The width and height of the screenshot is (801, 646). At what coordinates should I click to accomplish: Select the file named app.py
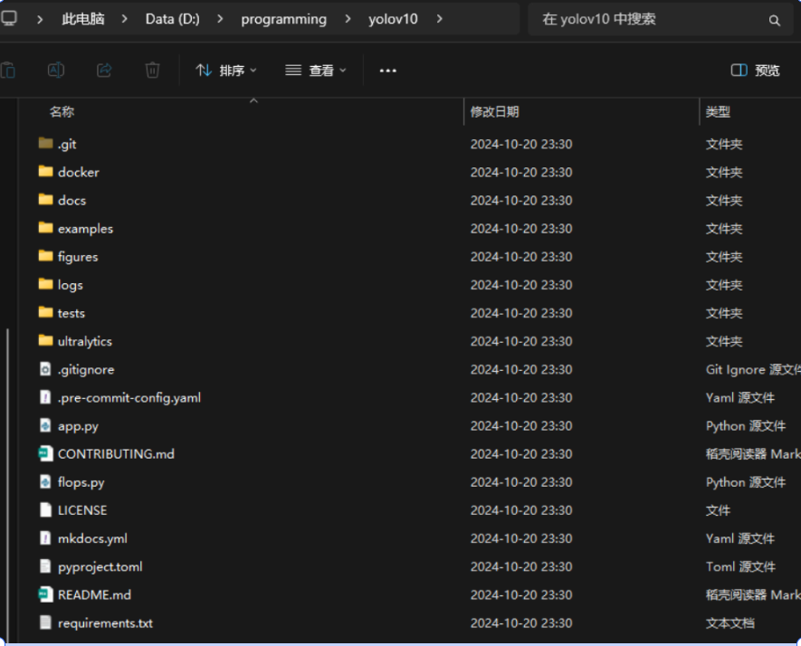pyautogui.click(x=78, y=426)
